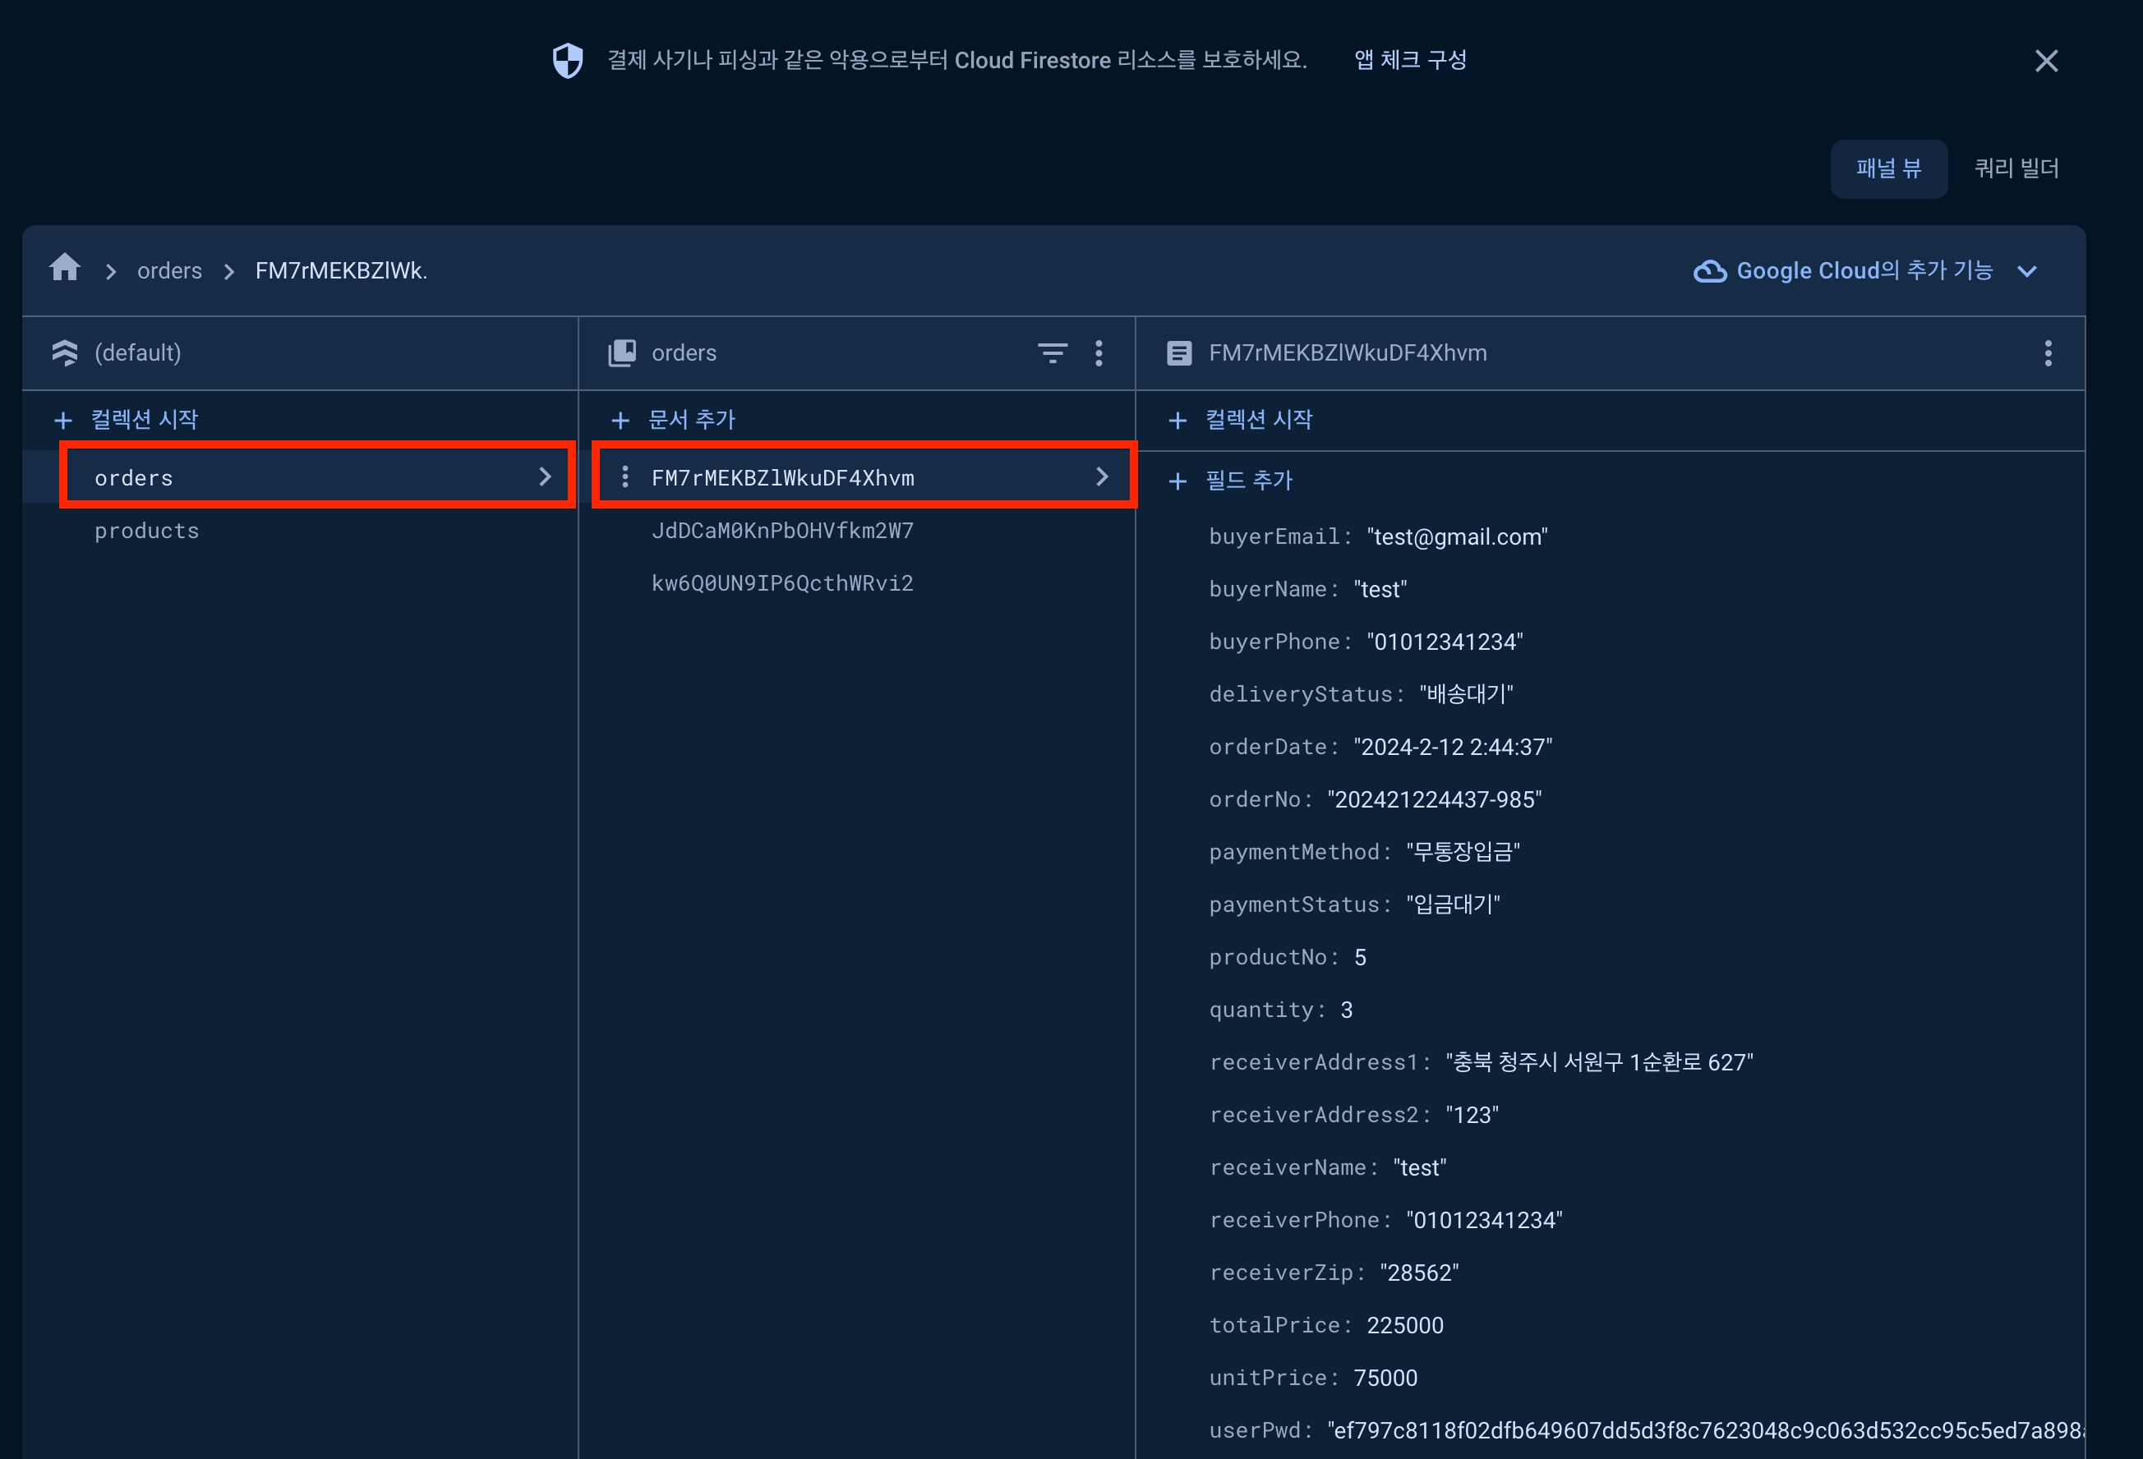Click chevron arrow on orders collection row
The image size is (2143, 1459).
(x=545, y=476)
